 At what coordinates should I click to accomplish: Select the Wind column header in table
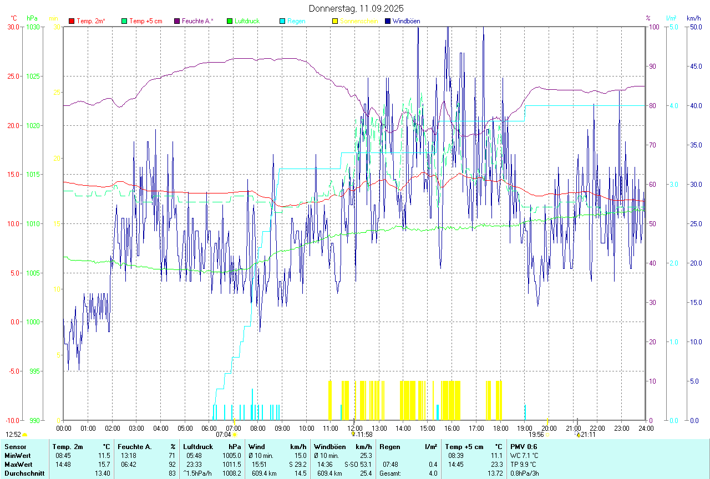256,446
